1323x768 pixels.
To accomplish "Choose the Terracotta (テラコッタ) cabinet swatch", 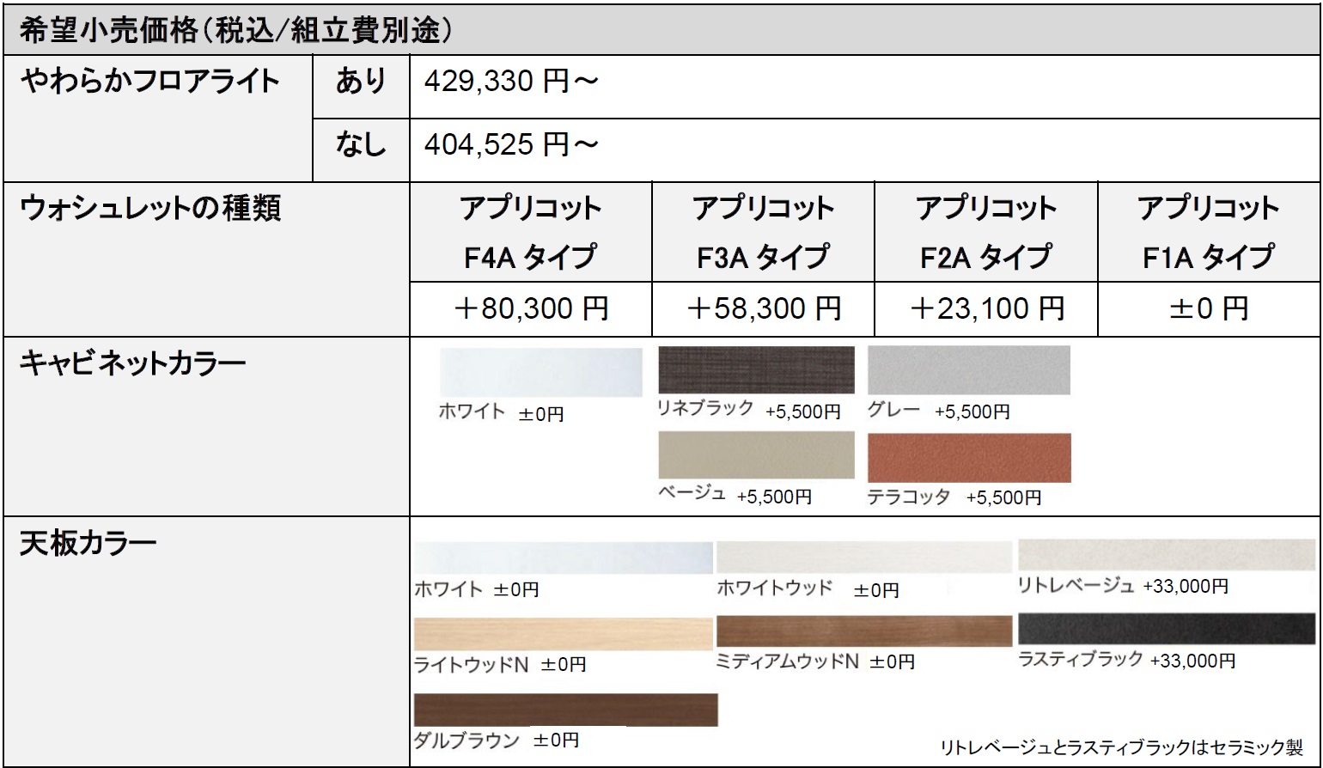I will (x=968, y=457).
